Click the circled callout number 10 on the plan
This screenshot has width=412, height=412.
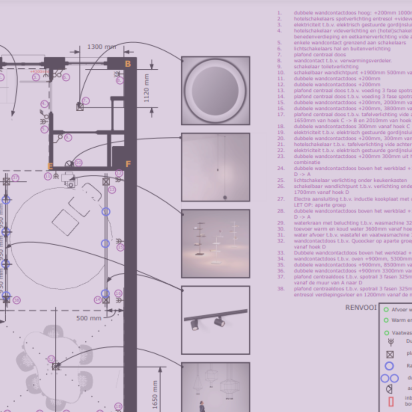pos(78,162)
